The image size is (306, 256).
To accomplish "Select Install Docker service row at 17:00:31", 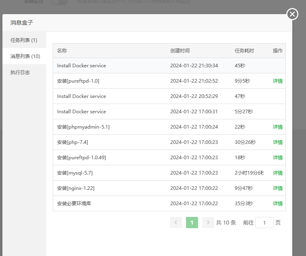I will coord(169,112).
